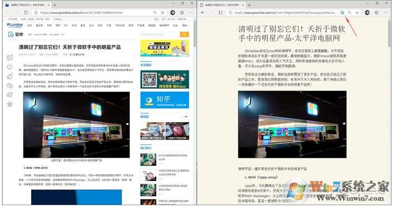
Task: Click feedback smiley in right window toolbar
Action: (x=376, y=13)
